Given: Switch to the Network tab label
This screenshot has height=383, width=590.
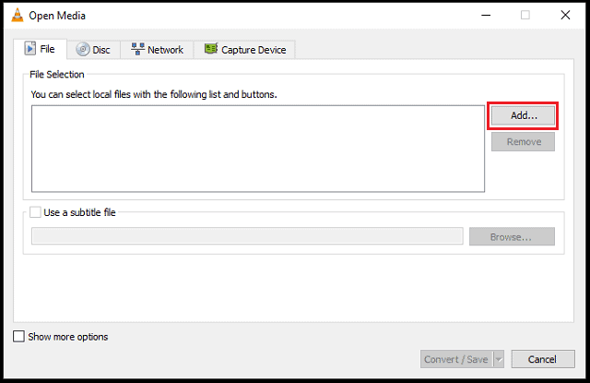Looking at the screenshot, I should tap(165, 50).
